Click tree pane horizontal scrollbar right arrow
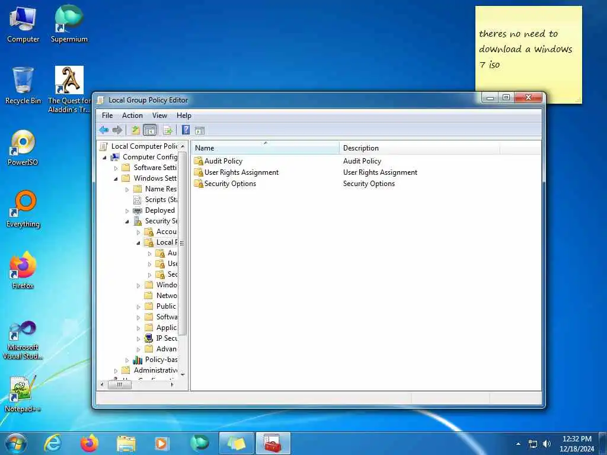 pyautogui.click(x=172, y=384)
